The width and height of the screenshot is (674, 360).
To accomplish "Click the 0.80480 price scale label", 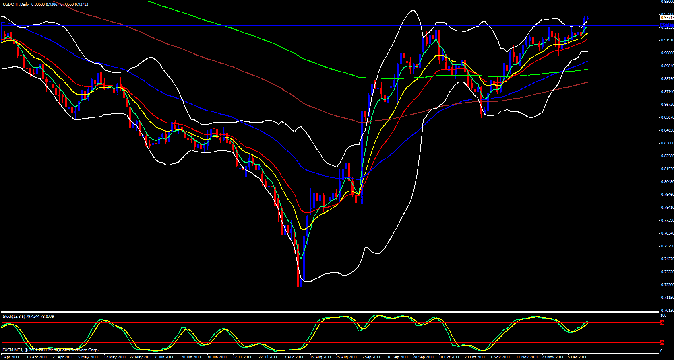I will coord(667,182).
